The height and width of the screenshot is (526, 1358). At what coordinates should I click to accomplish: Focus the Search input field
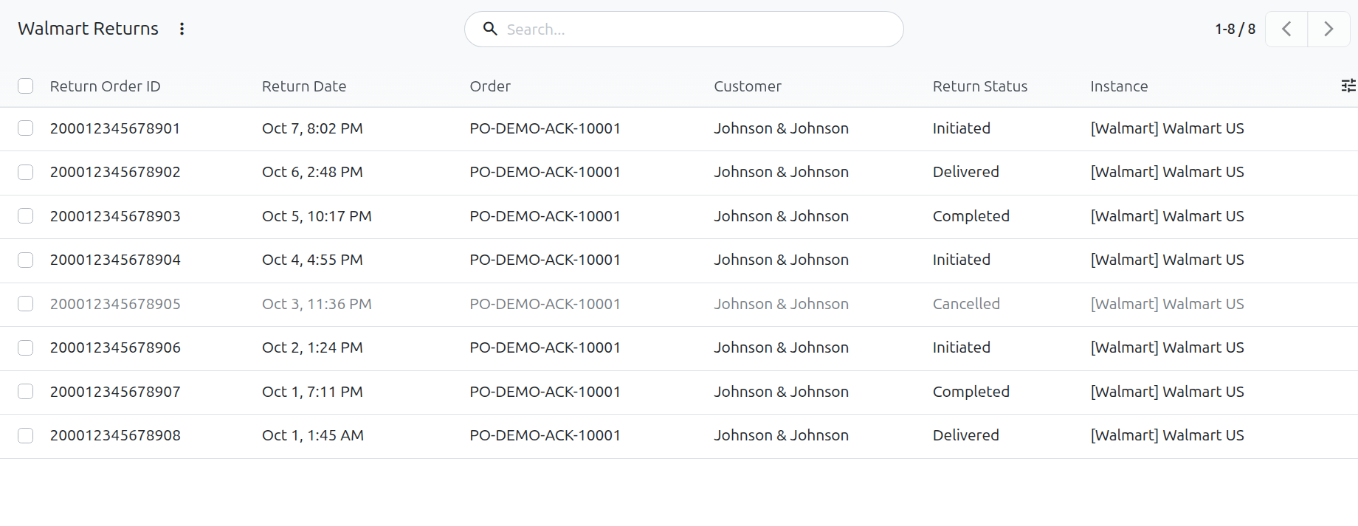[683, 29]
